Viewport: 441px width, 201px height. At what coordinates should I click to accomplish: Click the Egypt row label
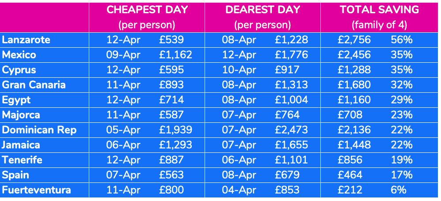click(x=16, y=100)
